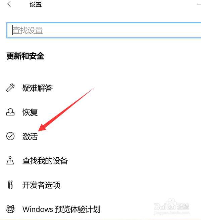Viewport: 201px width, 220px height.
Task: Click the 设置 window title text
Action: coord(36,4)
